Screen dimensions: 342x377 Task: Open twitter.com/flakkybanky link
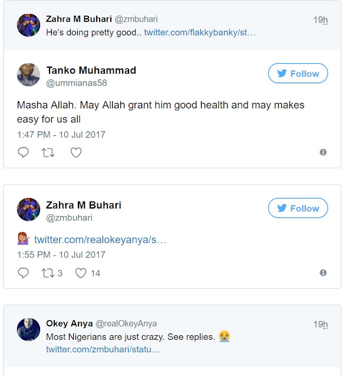(200, 32)
